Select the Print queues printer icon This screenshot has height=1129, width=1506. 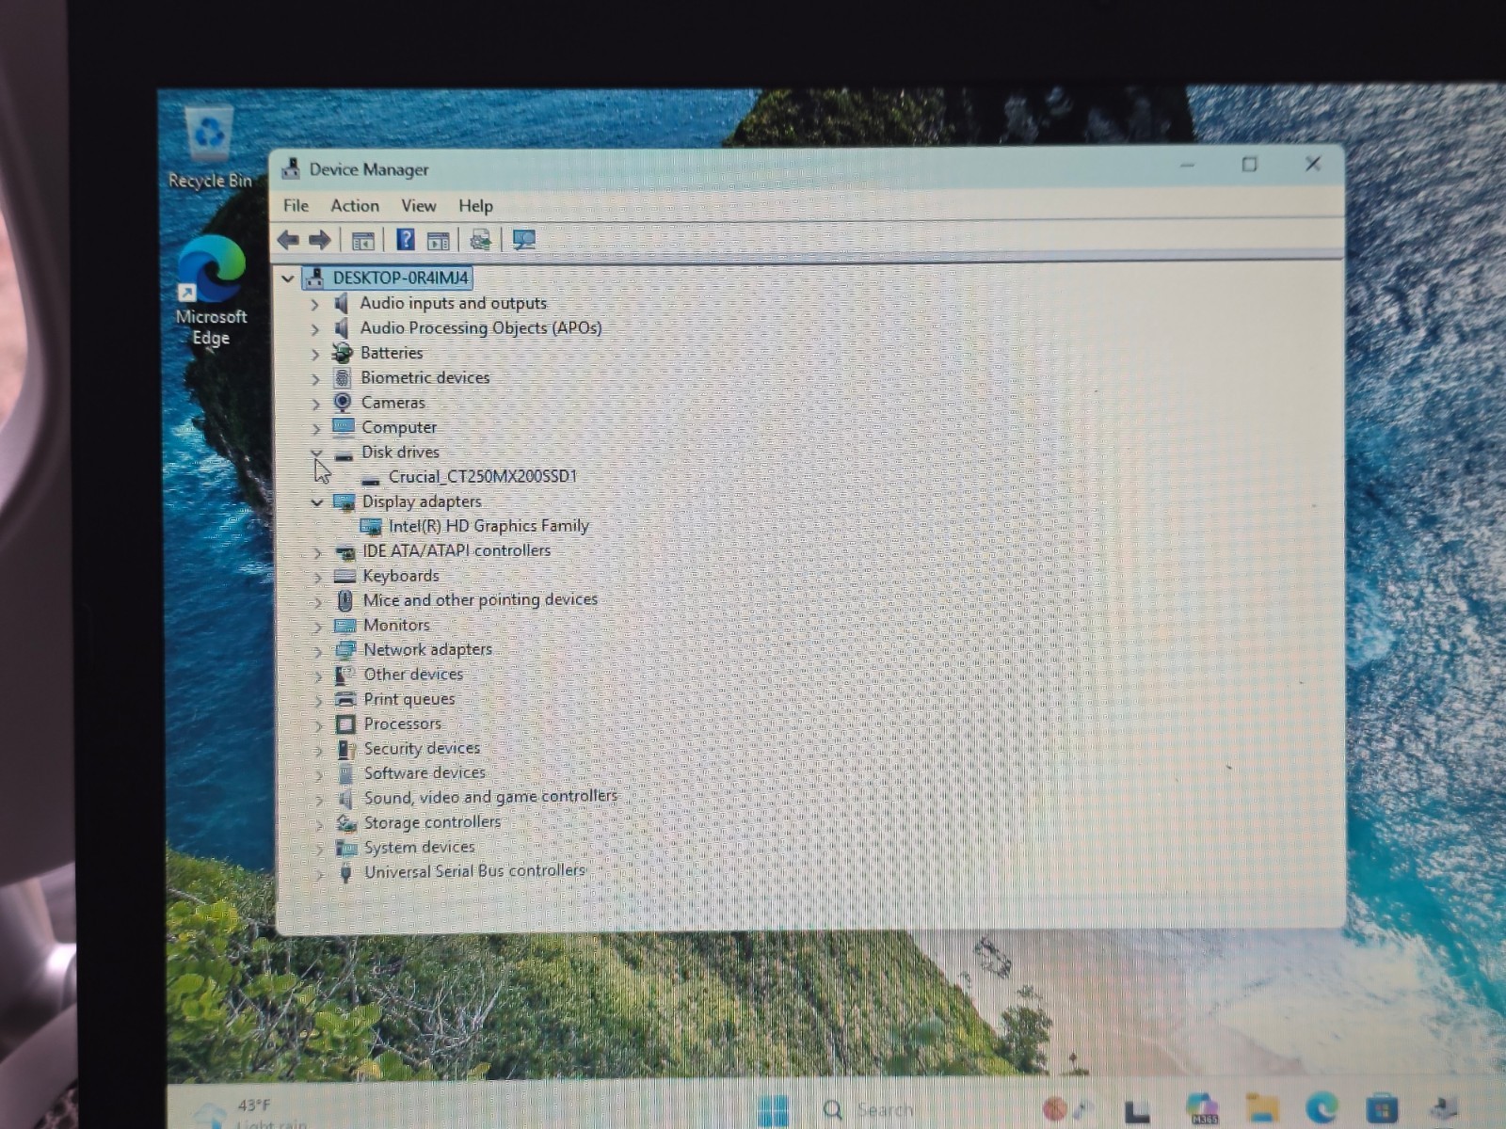[x=346, y=699]
